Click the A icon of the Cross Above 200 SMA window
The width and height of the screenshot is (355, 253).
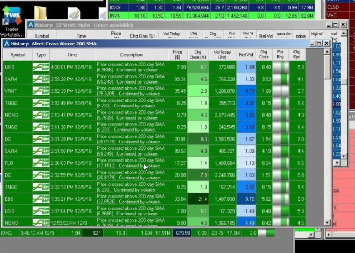point(7,43)
